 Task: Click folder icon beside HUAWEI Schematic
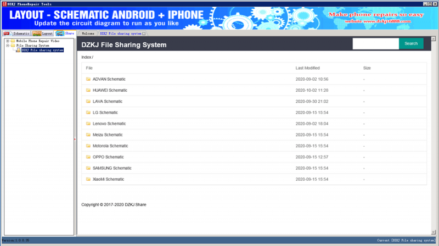[x=88, y=90]
